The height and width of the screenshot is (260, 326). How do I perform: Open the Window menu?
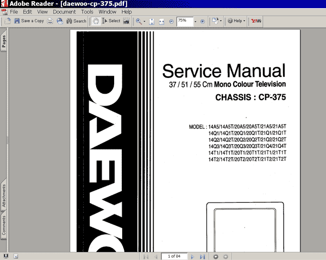[x=107, y=12]
